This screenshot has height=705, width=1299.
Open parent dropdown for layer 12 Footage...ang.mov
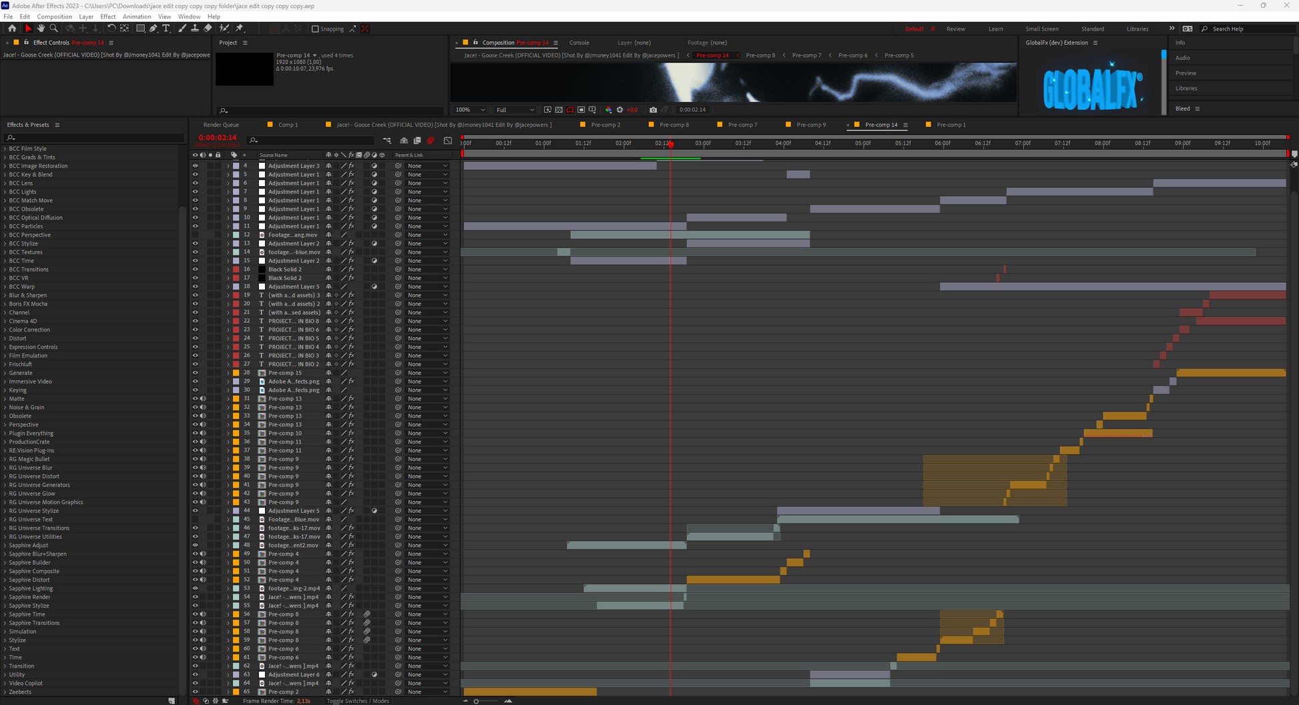[427, 235]
